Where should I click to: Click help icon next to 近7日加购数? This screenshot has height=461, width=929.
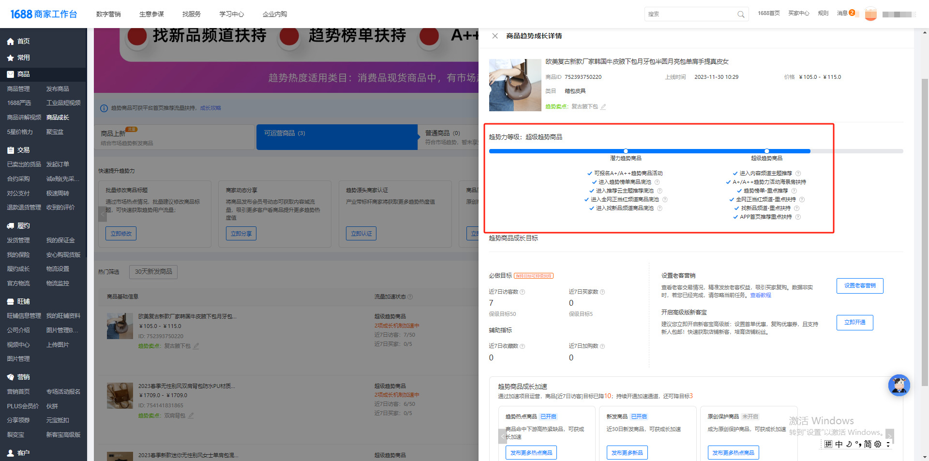tap(602, 346)
